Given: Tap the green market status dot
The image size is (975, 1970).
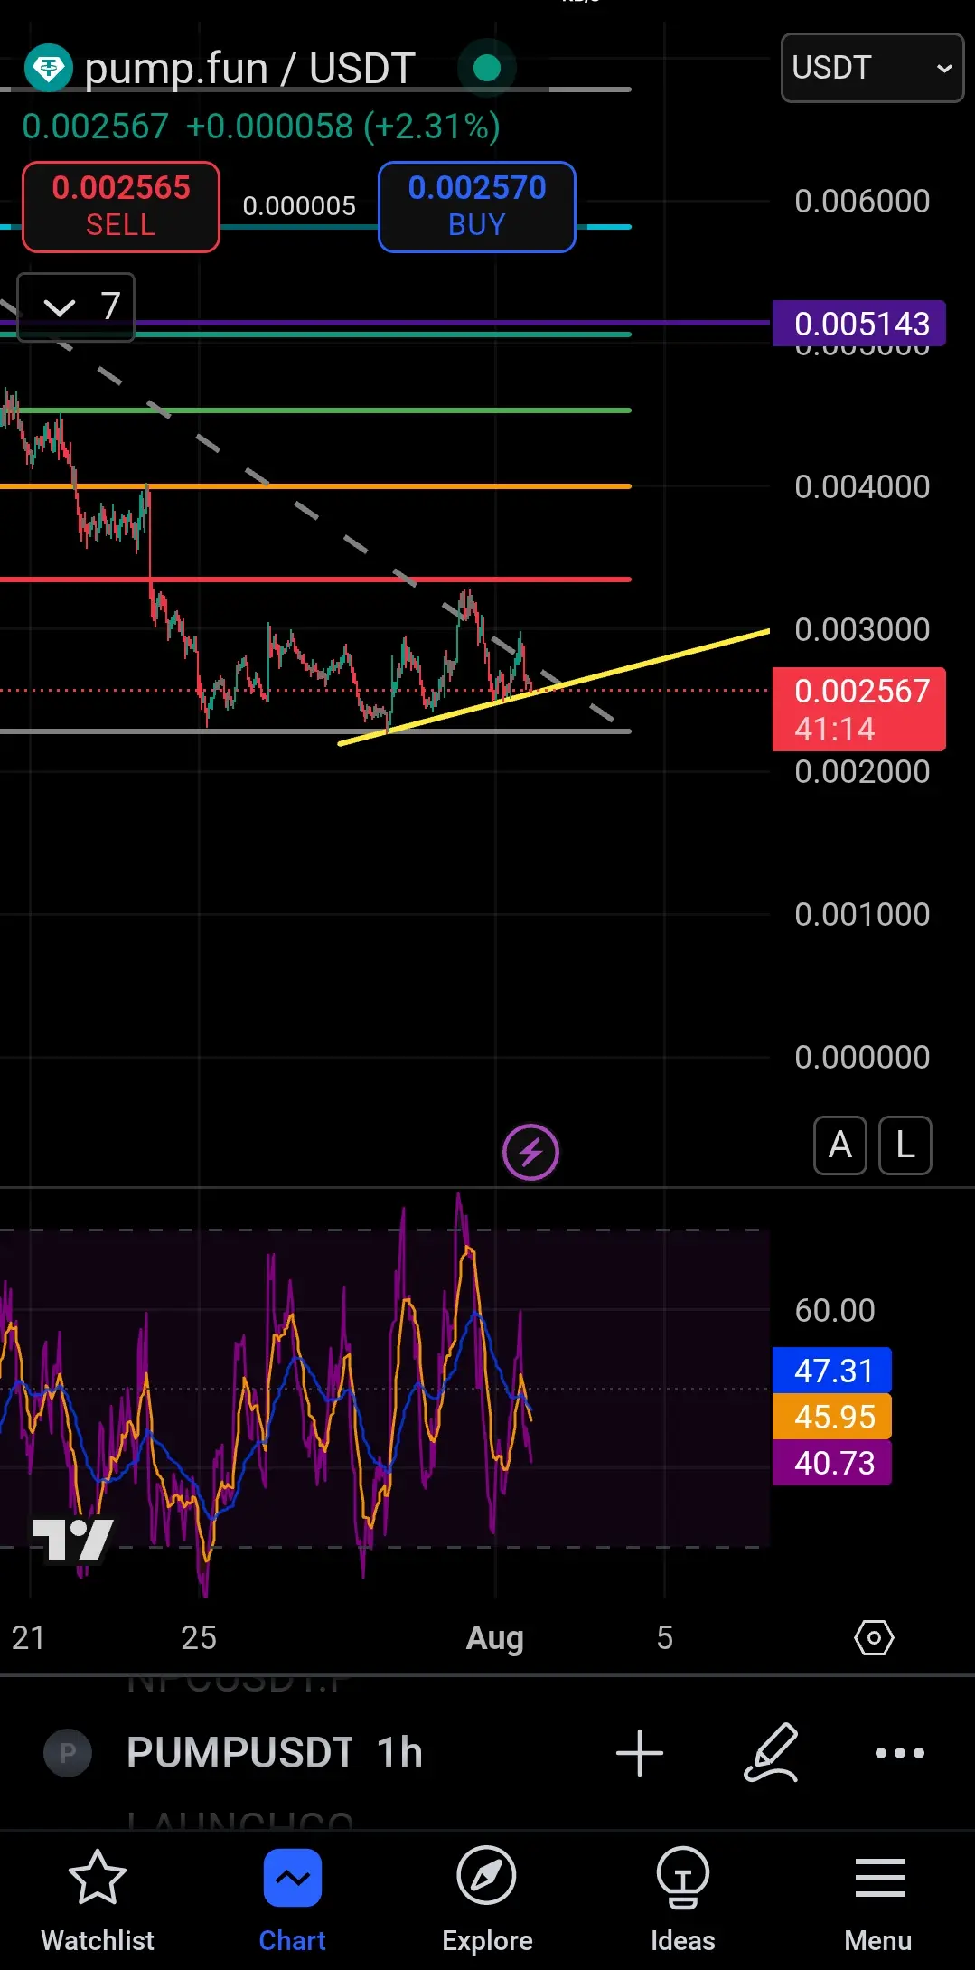Looking at the screenshot, I should point(487,68).
